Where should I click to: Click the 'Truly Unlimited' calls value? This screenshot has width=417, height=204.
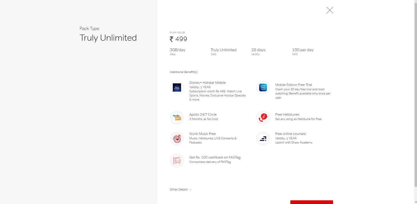click(x=223, y=50)
